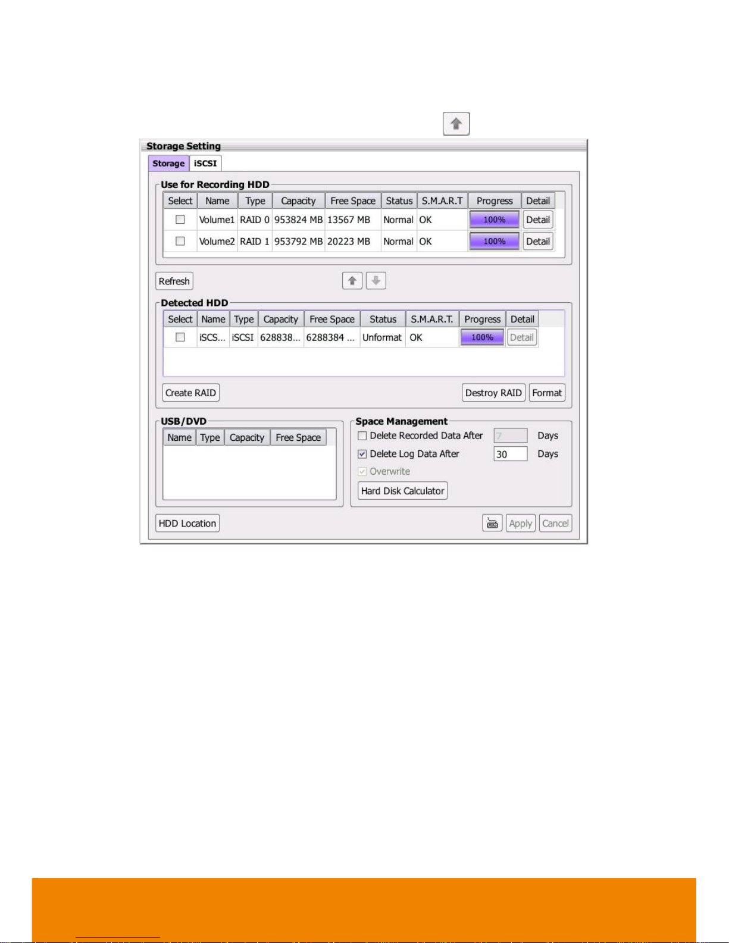The image size is (729, 943).
Task: Click Destroy RAID button
Action: pos(493,393)
